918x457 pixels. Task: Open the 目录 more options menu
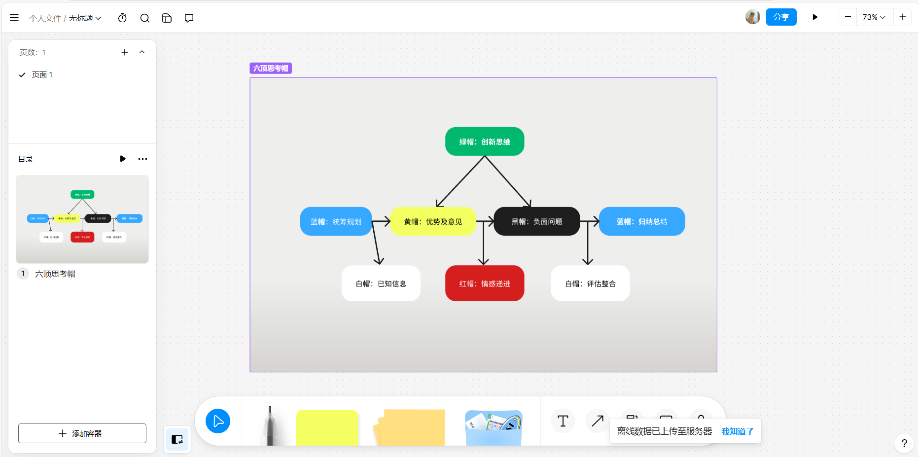[142, 159]
